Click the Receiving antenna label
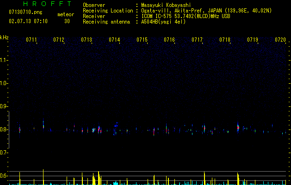Image resolution: width=291 pixels, height=185 pixels. (x=106, y=22)
